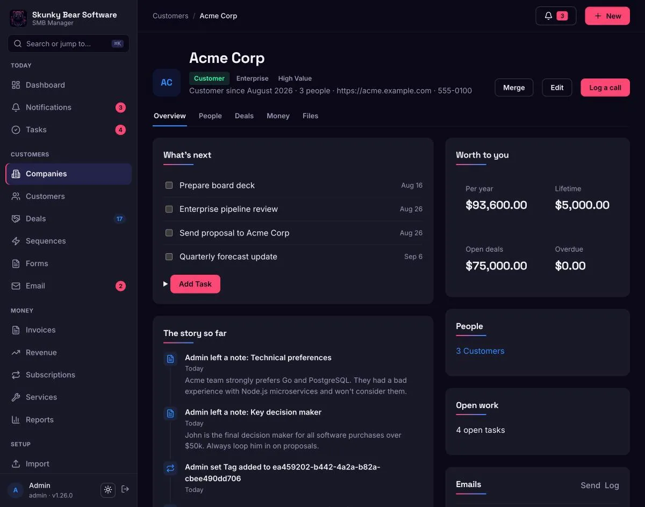Open Sequences in sidebar
The image size is (645, 507).
pos(68,241)
